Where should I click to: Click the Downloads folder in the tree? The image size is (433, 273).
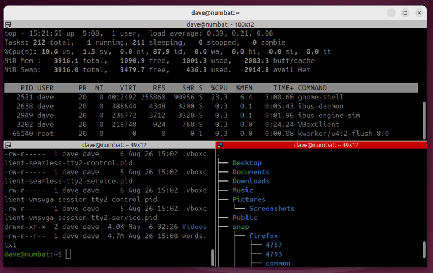click(251, 181)
